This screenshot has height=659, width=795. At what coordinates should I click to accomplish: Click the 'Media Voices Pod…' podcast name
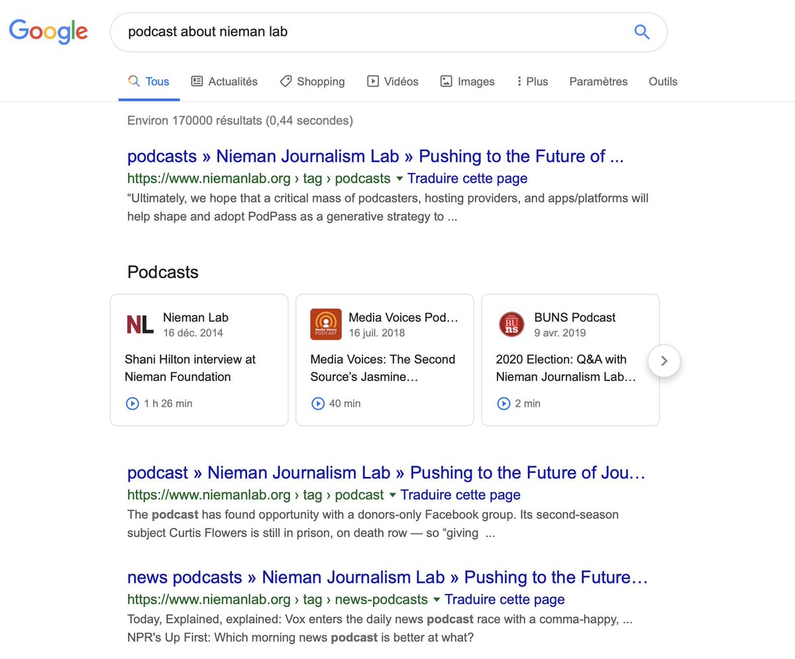click(x=403, y=317)
